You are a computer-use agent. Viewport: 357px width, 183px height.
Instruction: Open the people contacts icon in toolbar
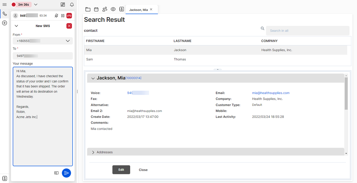[105, 9]
